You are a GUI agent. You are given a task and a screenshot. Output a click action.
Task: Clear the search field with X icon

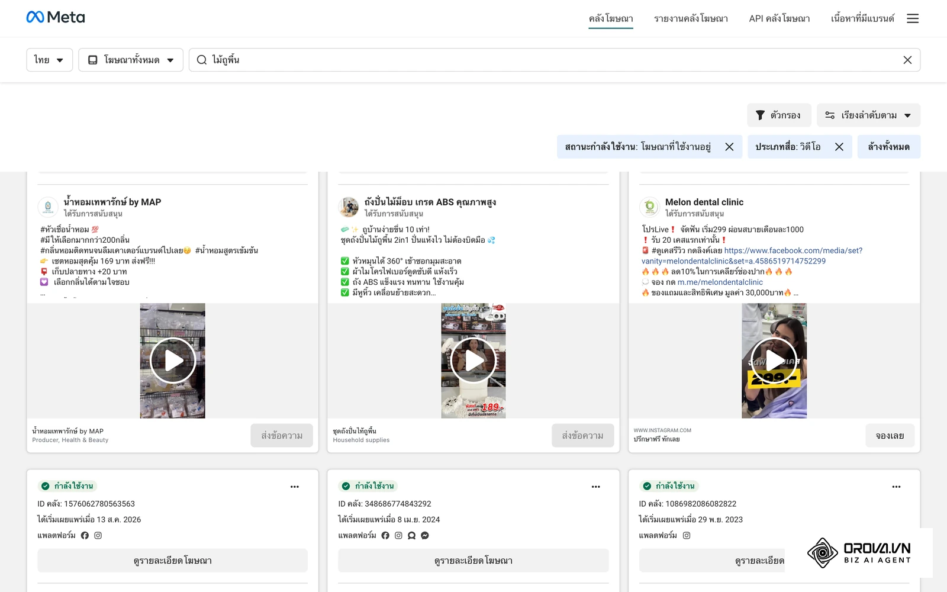907,60
